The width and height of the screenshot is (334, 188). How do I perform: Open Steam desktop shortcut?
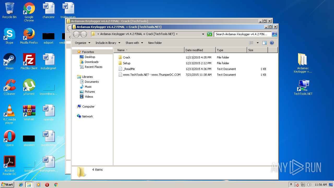[x=9, y=62]
